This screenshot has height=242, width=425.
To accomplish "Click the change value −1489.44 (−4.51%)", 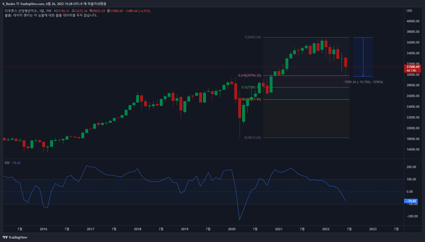I will pyautogui.click(x=137, y=11).
